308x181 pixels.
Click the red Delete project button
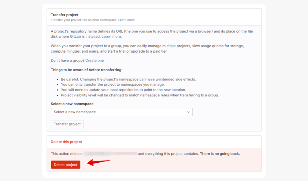point(65,165)
